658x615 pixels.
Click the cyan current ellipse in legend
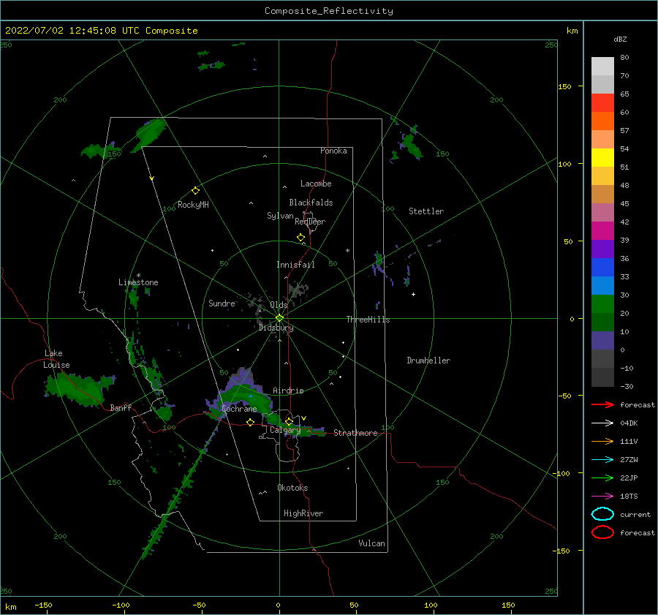coord(602,514)
